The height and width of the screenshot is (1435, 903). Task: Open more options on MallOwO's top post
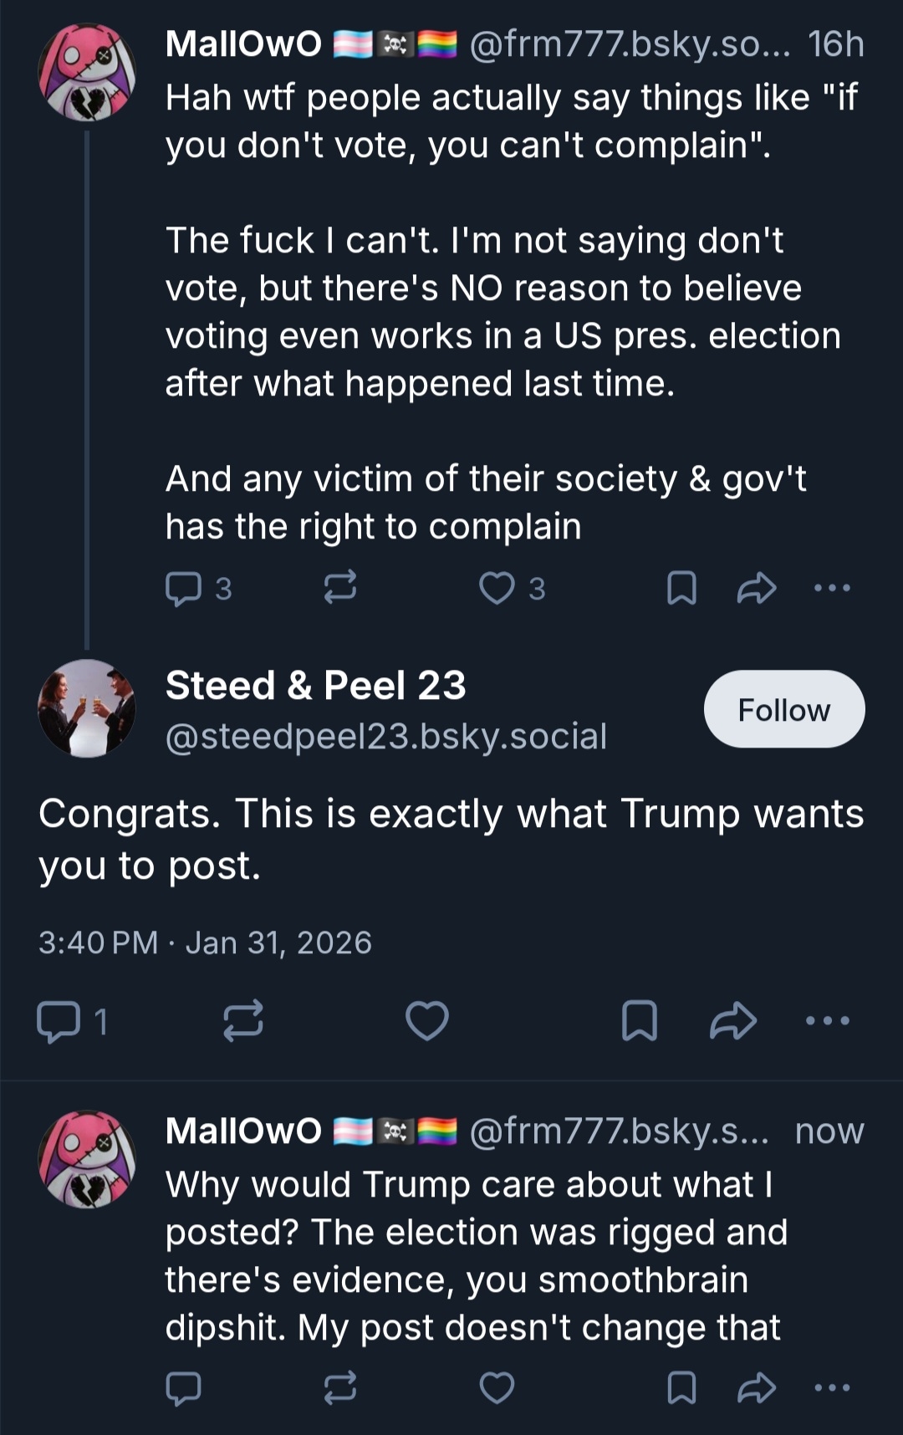pyautogui.click(x=832, y=588)
